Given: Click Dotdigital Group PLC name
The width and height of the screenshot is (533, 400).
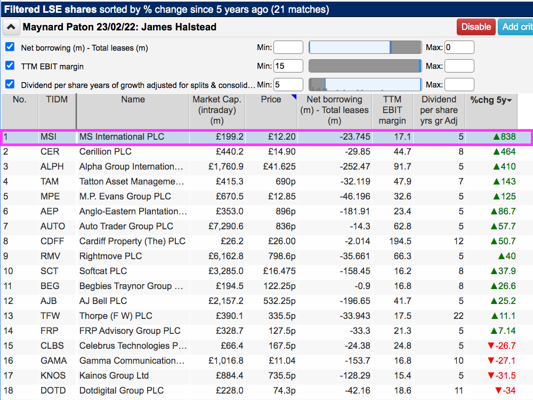Looking at the screenshot, I should [122, 391].
